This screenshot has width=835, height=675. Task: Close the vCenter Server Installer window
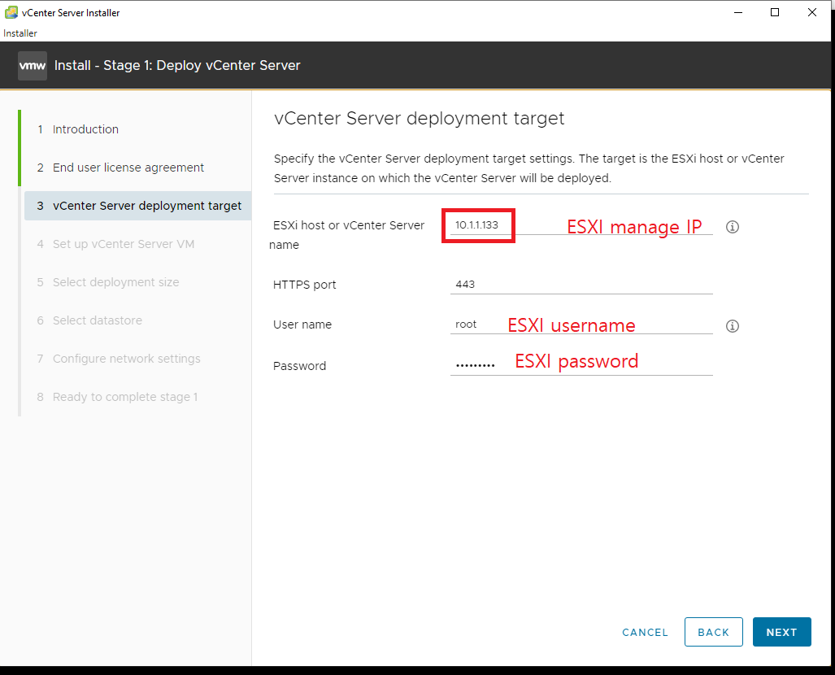(812, 12)
